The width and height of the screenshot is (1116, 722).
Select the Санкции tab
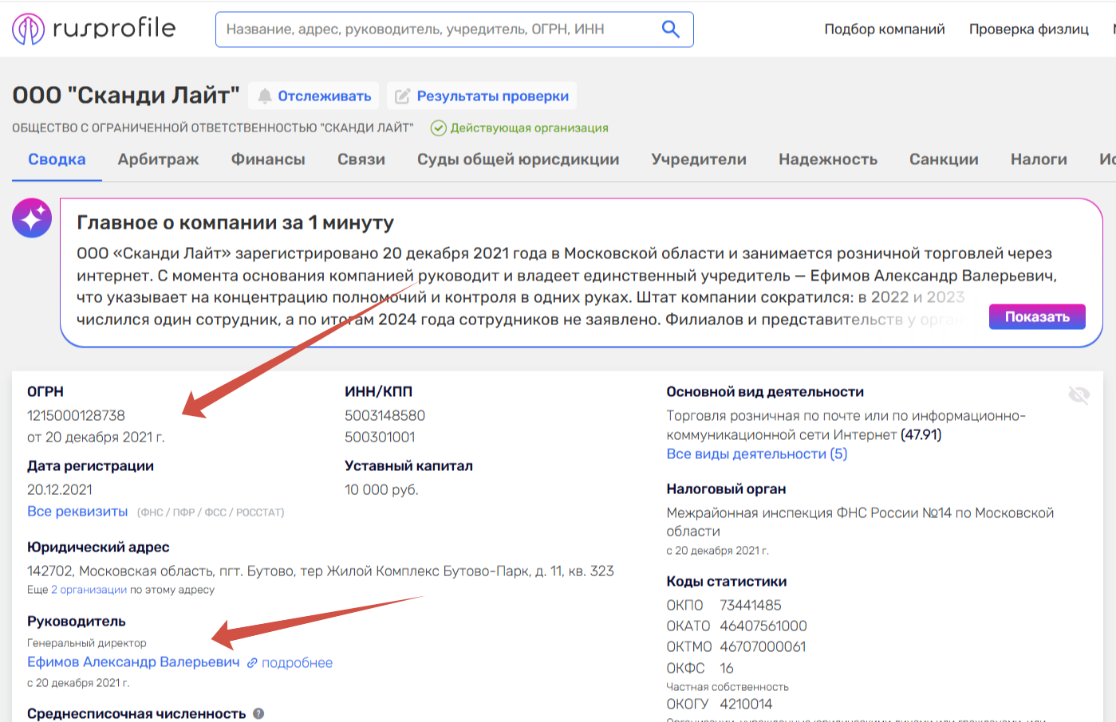tap(944, 159)
